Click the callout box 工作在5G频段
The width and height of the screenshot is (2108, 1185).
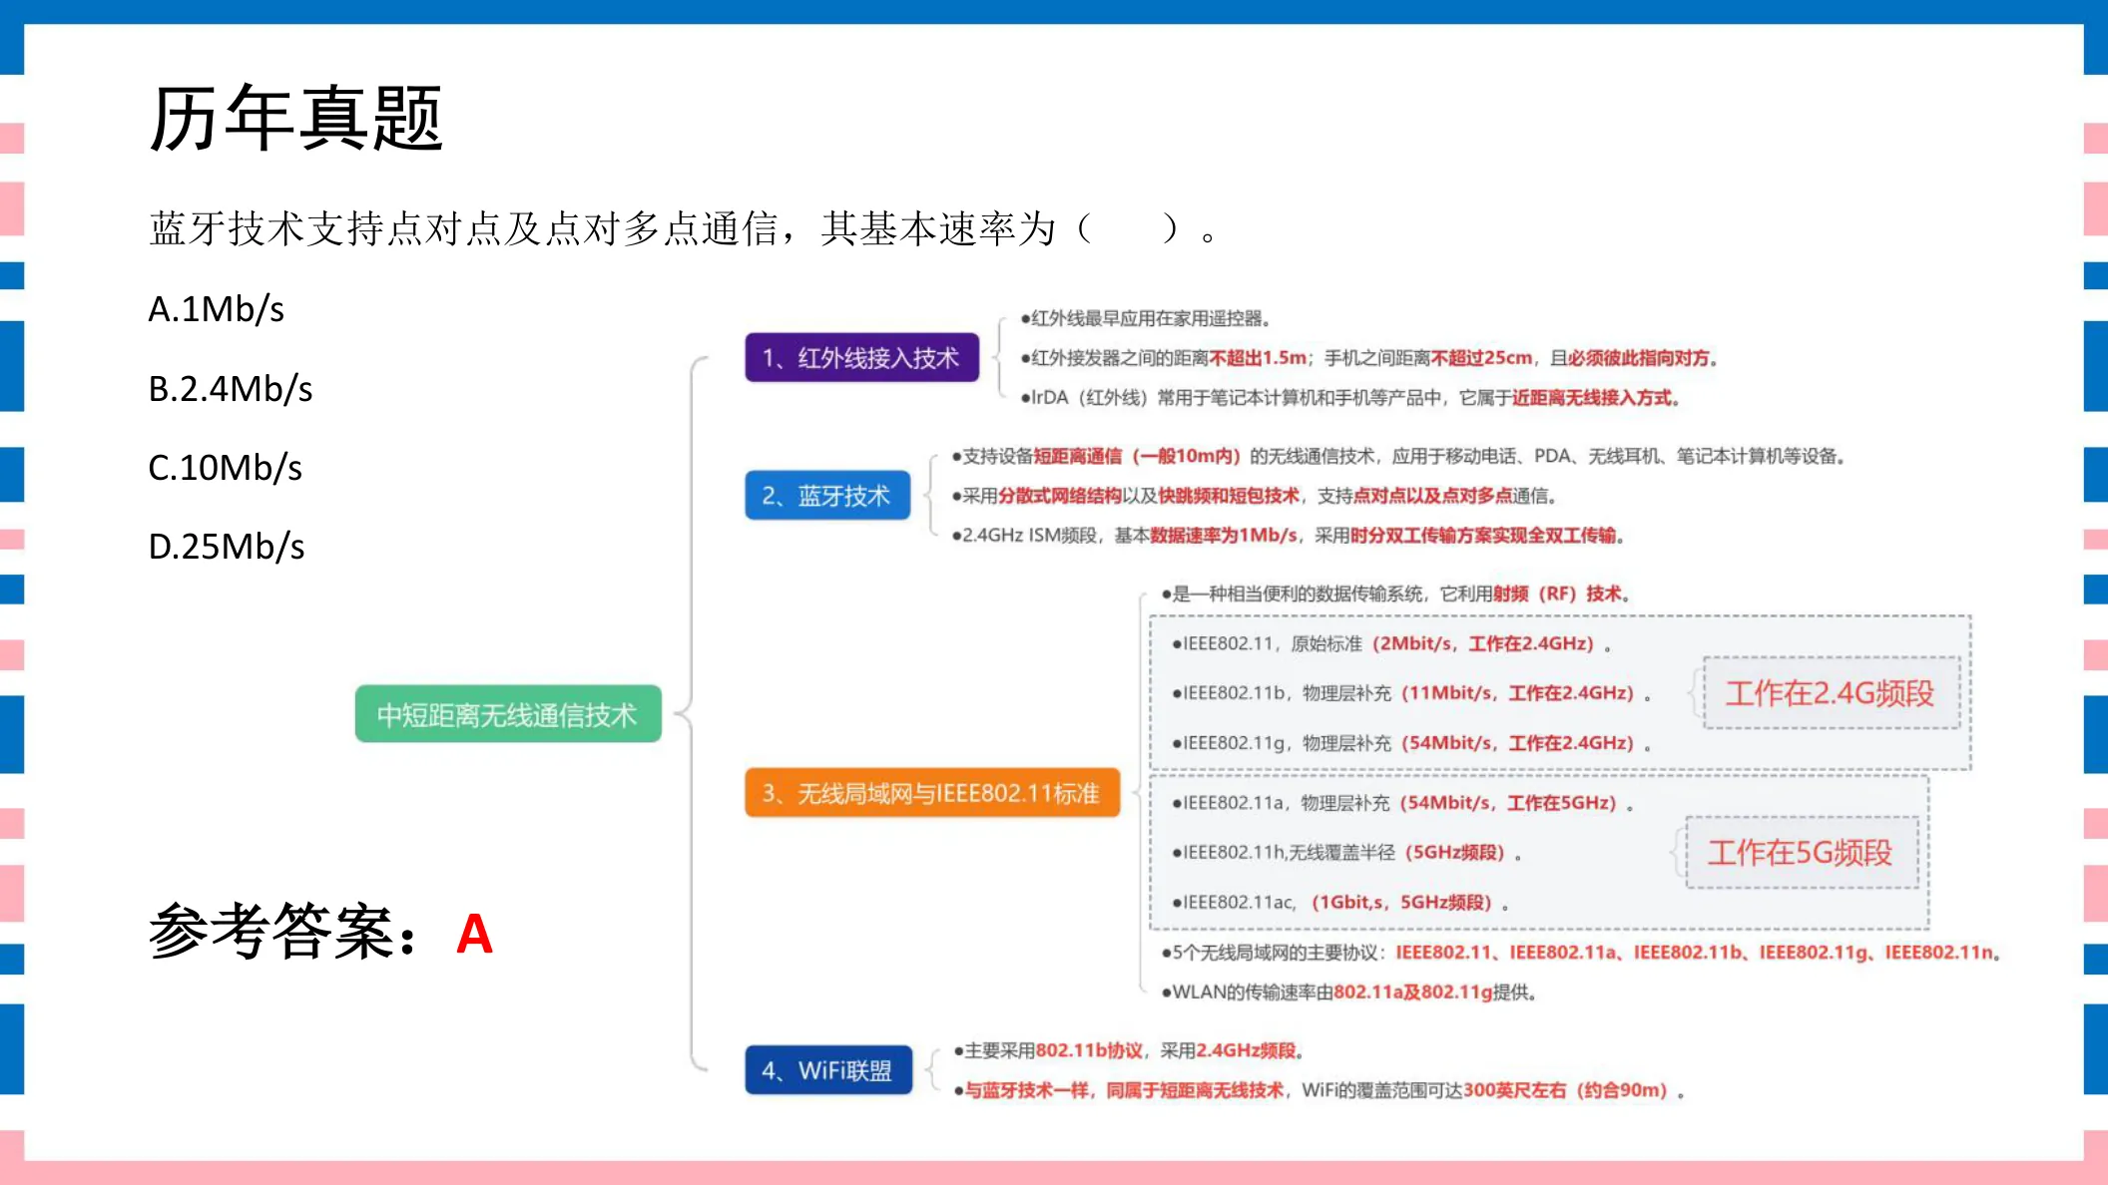tap(1802, 853)
